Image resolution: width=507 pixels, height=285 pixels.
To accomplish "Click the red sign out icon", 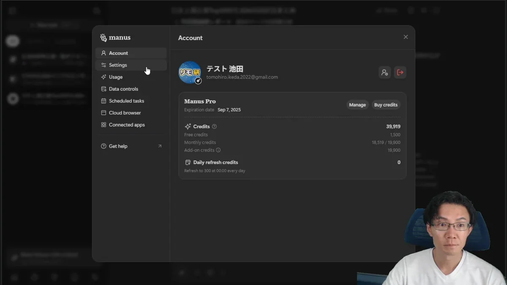I will click(x=400, y=72).
